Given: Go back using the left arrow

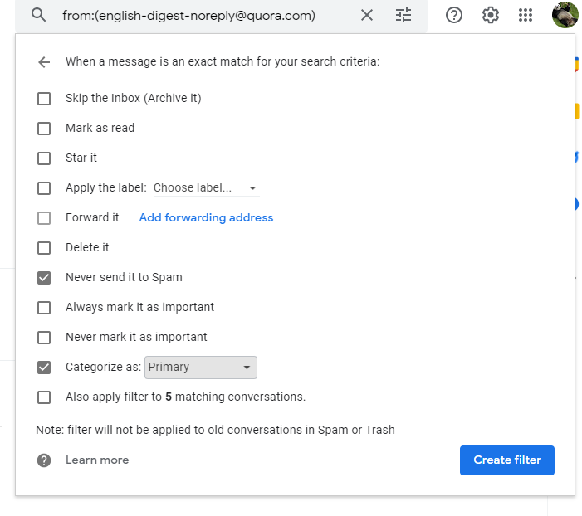Looking at the screenshot, I should pyautogui.click(x=44, y=61).
